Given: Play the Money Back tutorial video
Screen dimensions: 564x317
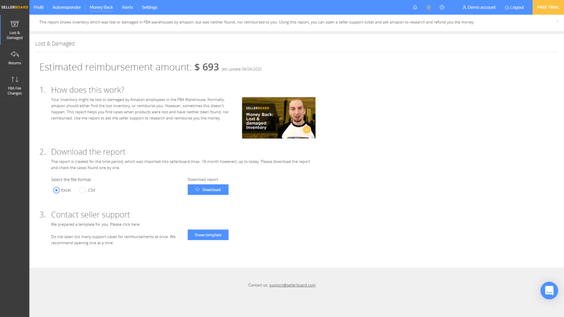Looking at the screenshot, I should coord(279,118).
